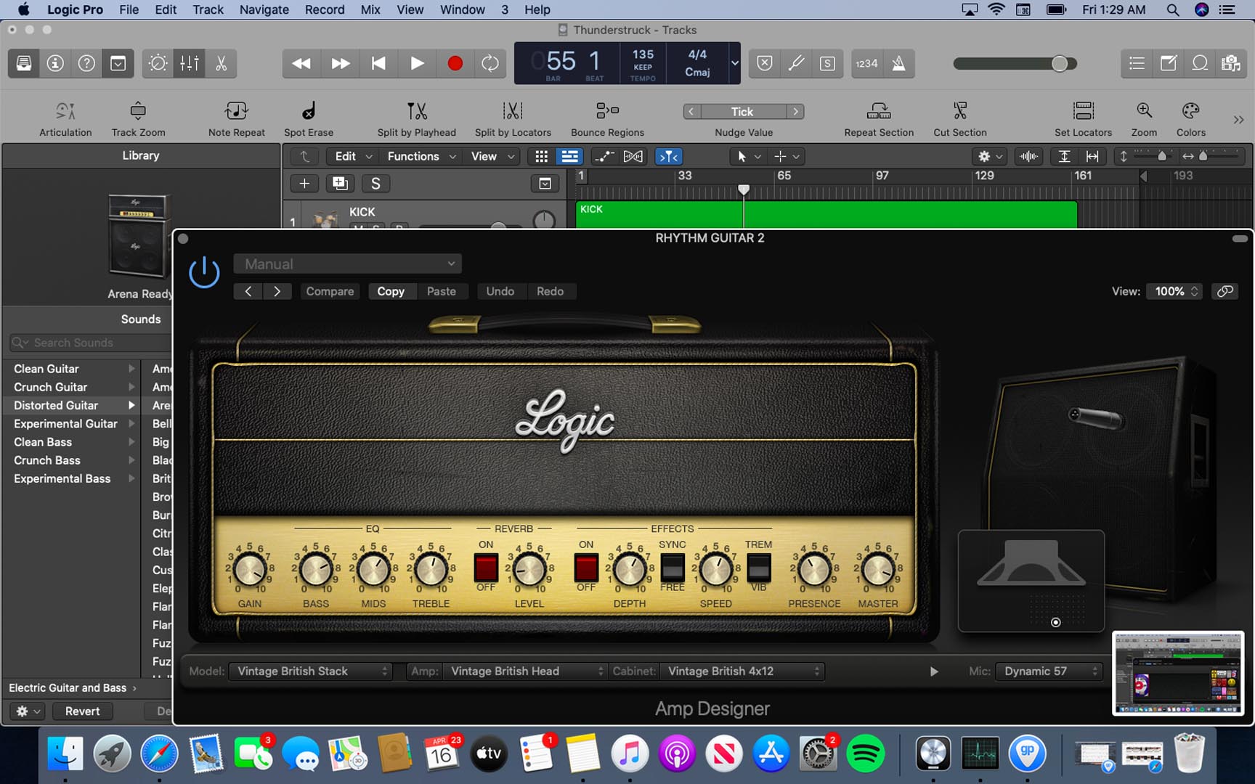Click the Articulation toolbar icon
This screenshot has width=1255, height=784.
pos(65,111)
